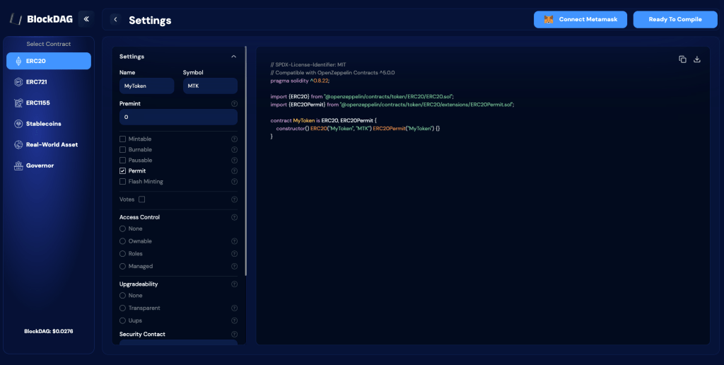Open the Premint help info icon

coord(234,104)
